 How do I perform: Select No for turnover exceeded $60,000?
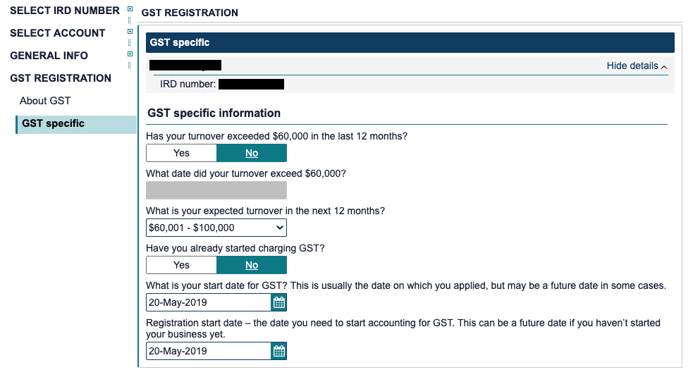[252, 153]
